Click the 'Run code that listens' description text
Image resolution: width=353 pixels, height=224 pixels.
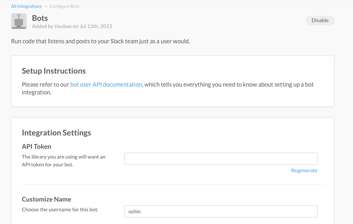(x=100, y=41)
